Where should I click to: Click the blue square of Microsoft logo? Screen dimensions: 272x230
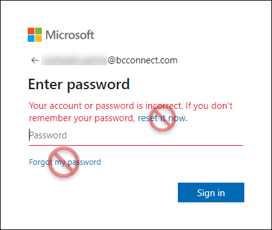click(x=31, y=38)
